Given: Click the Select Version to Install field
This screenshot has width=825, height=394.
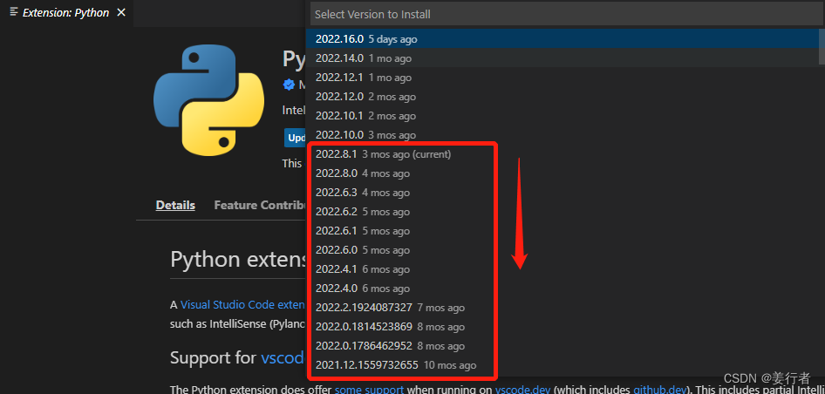Looking at the screenshot, I should click(565, 14).
